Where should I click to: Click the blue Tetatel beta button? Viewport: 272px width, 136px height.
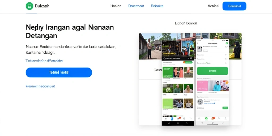pyautogui.click(x=59, y=72)
